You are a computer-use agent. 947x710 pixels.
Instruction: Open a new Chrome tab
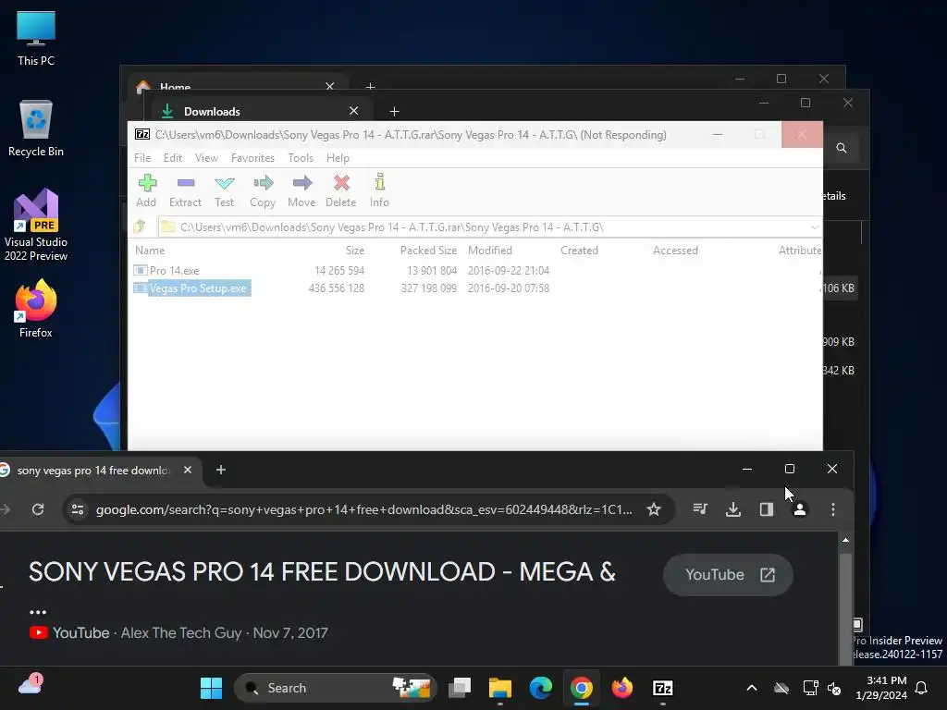221,470
